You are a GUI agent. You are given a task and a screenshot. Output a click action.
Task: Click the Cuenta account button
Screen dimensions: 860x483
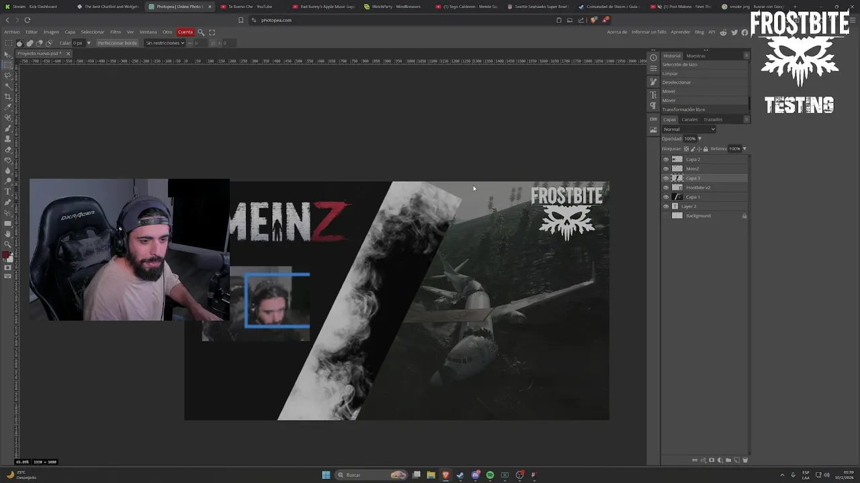pyautogui.click(x=185, y=32)
